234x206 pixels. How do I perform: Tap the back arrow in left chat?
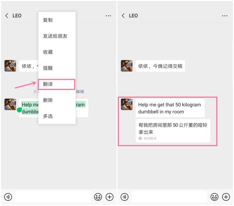pos(7,16)
